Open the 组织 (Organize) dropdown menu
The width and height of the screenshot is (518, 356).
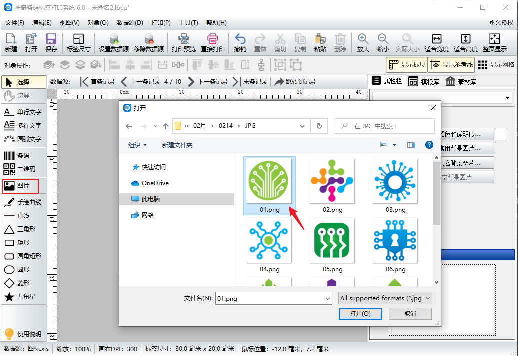[x=138, y=145]
